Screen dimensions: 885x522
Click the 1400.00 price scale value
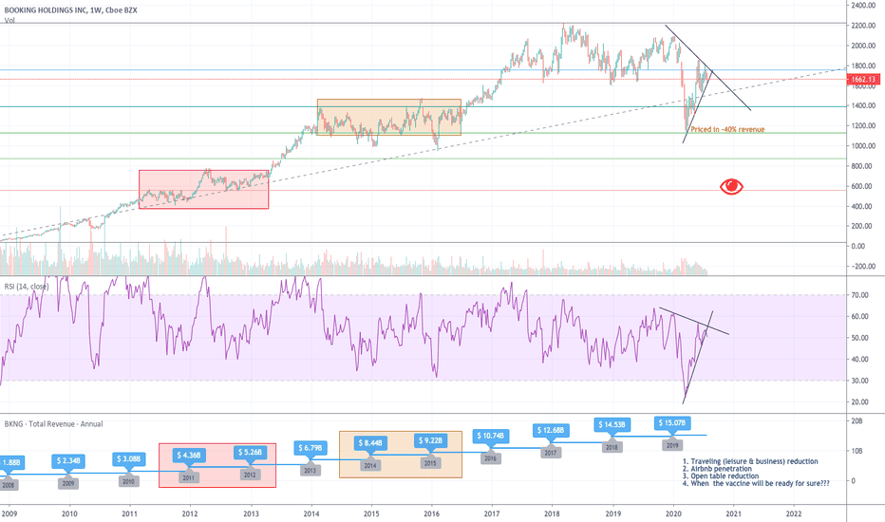863,105
